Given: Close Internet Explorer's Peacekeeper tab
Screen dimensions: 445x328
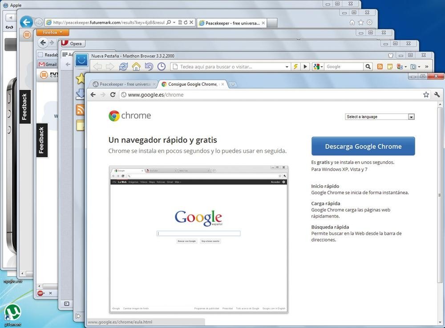Looking at the screenshot, I should [x=263, y=23].
